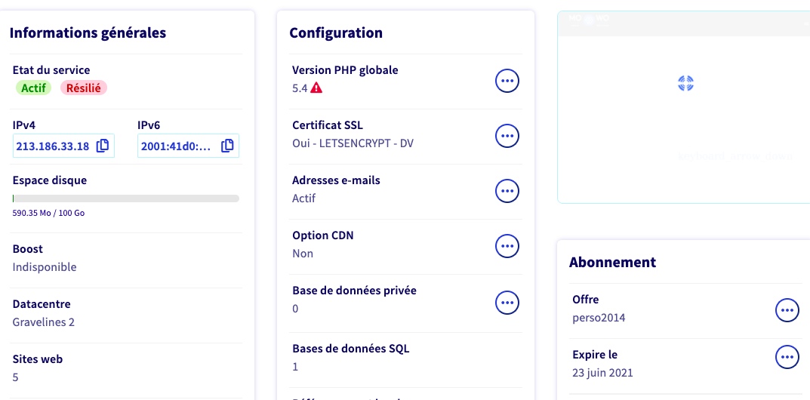Click the ellipsis icon next to Expire le
This screenshot has height=400, width=810.
787,357
